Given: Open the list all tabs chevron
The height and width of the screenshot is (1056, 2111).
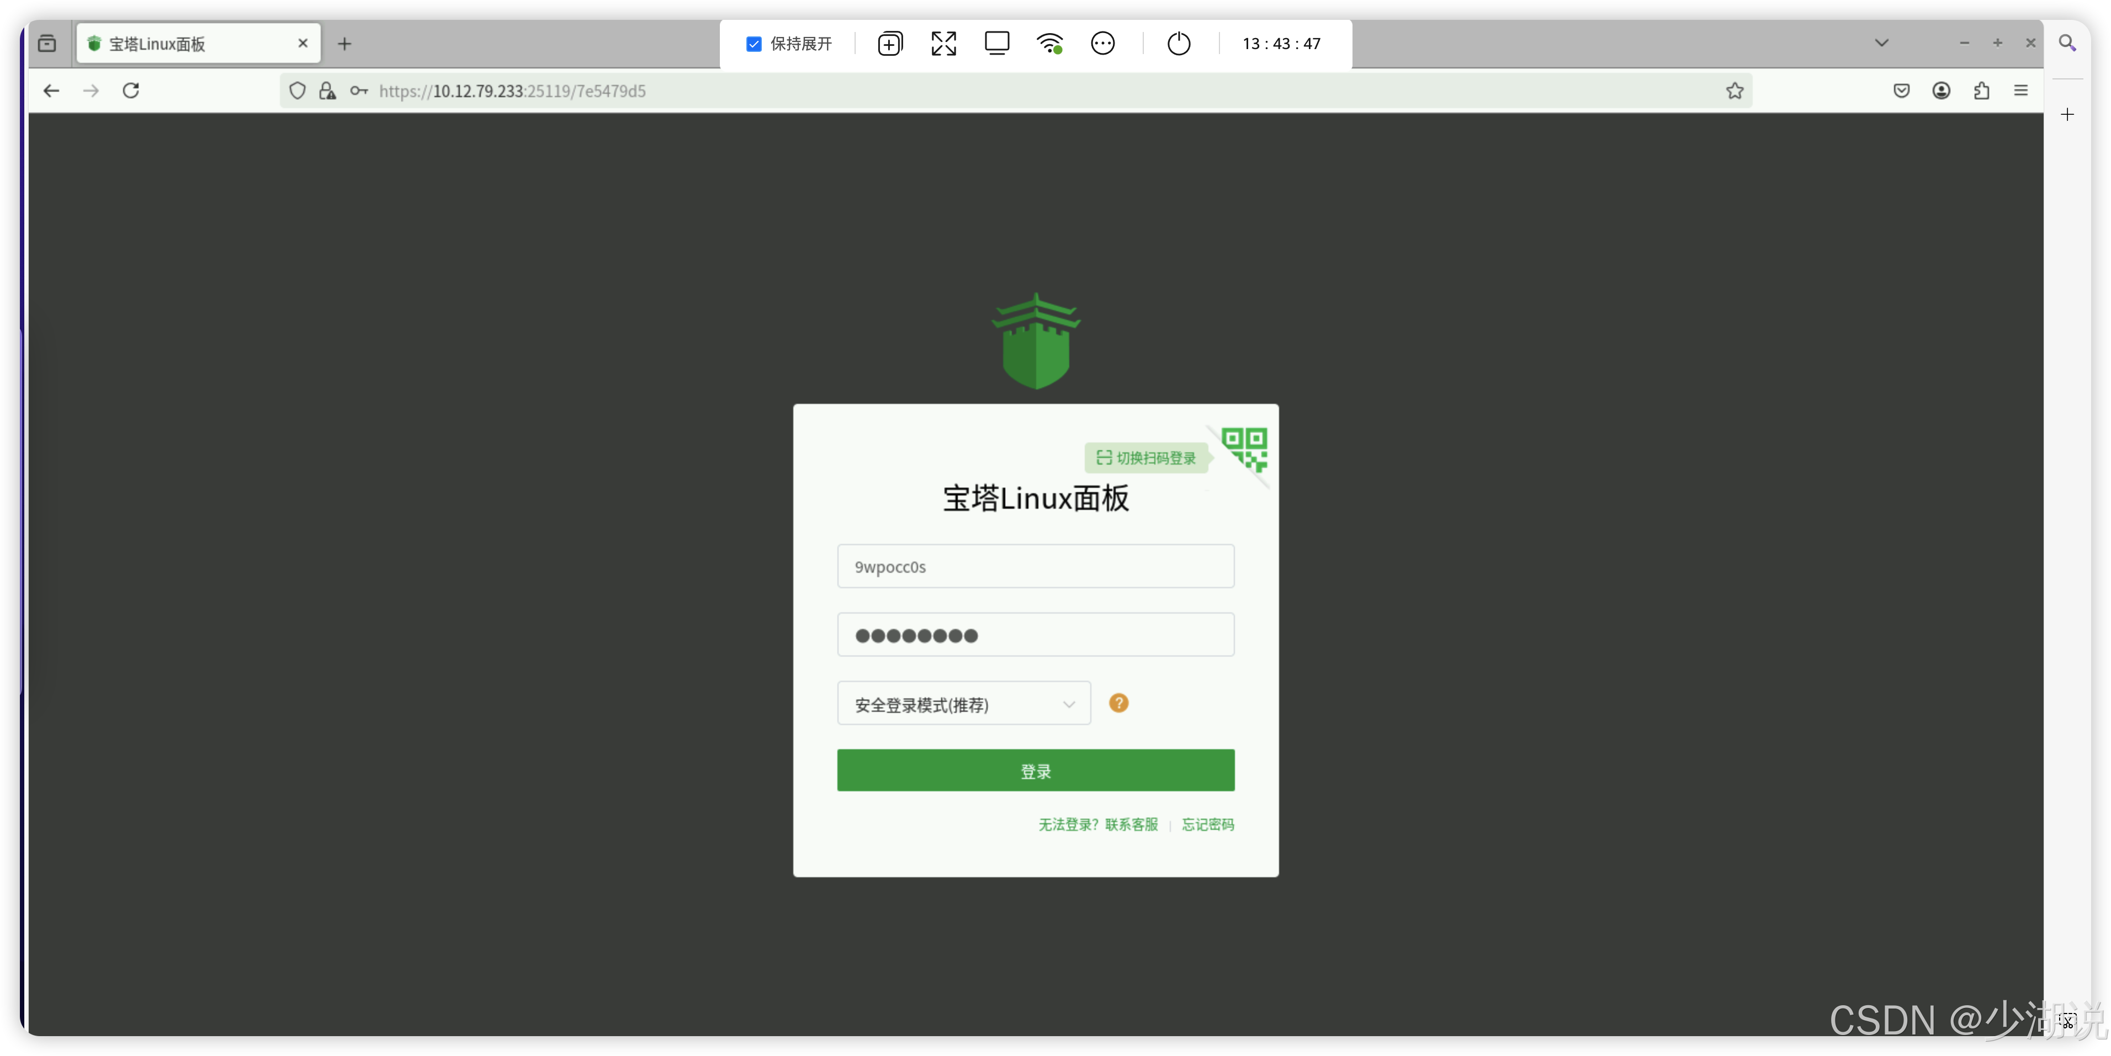Looking at the screenshot, I should 1881,42.
